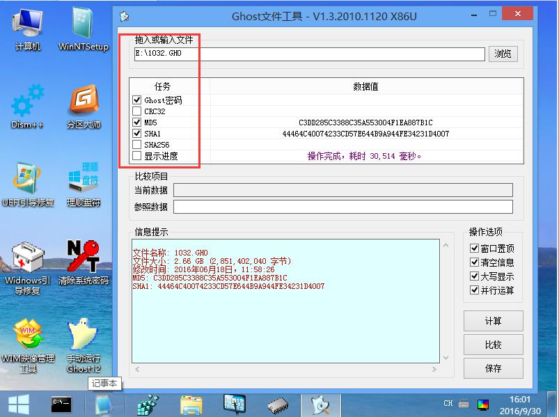
Task: Toggle the 显示进度 progress option
Action: click(x=136, y=156)
